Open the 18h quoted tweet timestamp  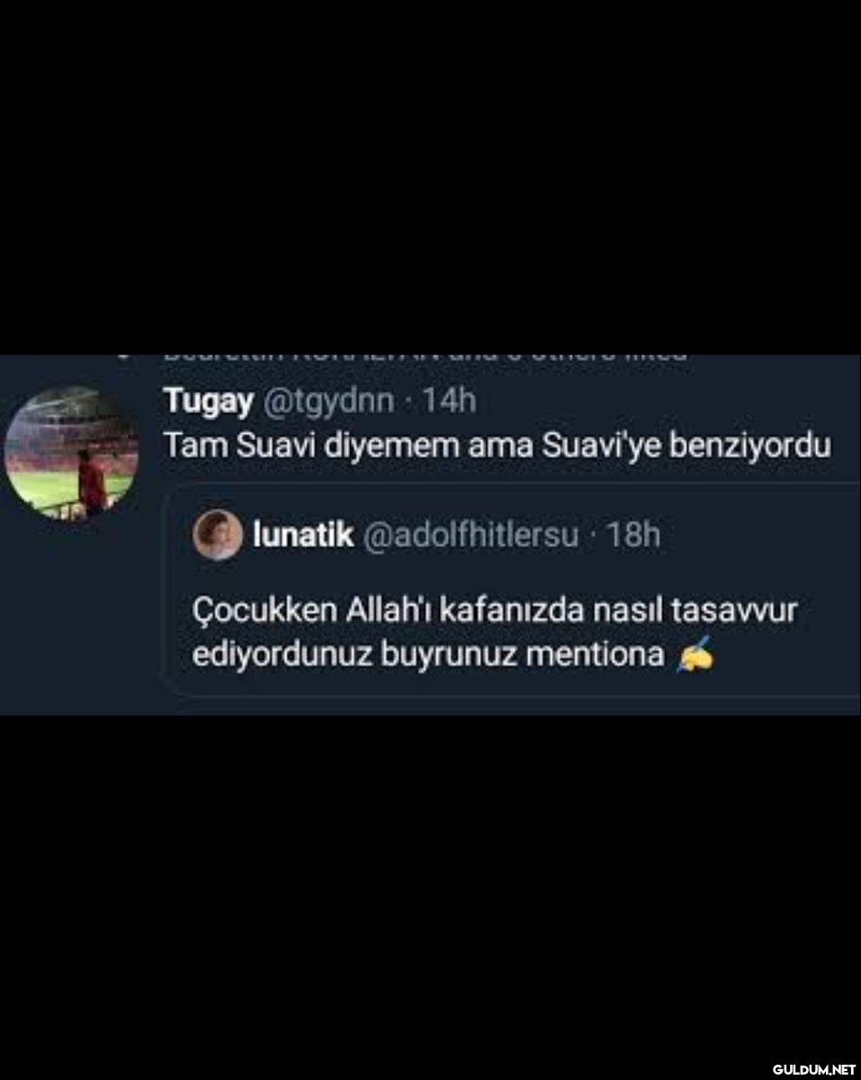click(633, 535)
